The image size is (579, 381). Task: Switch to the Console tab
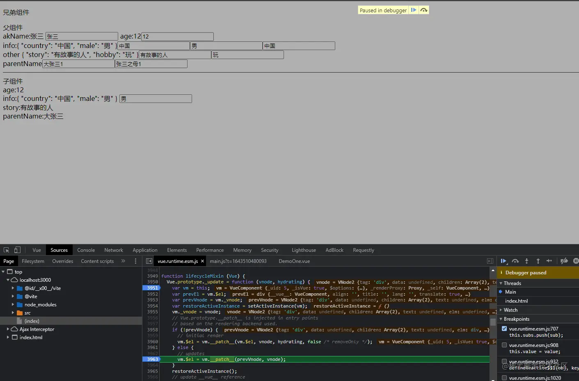tap(86, 250)
